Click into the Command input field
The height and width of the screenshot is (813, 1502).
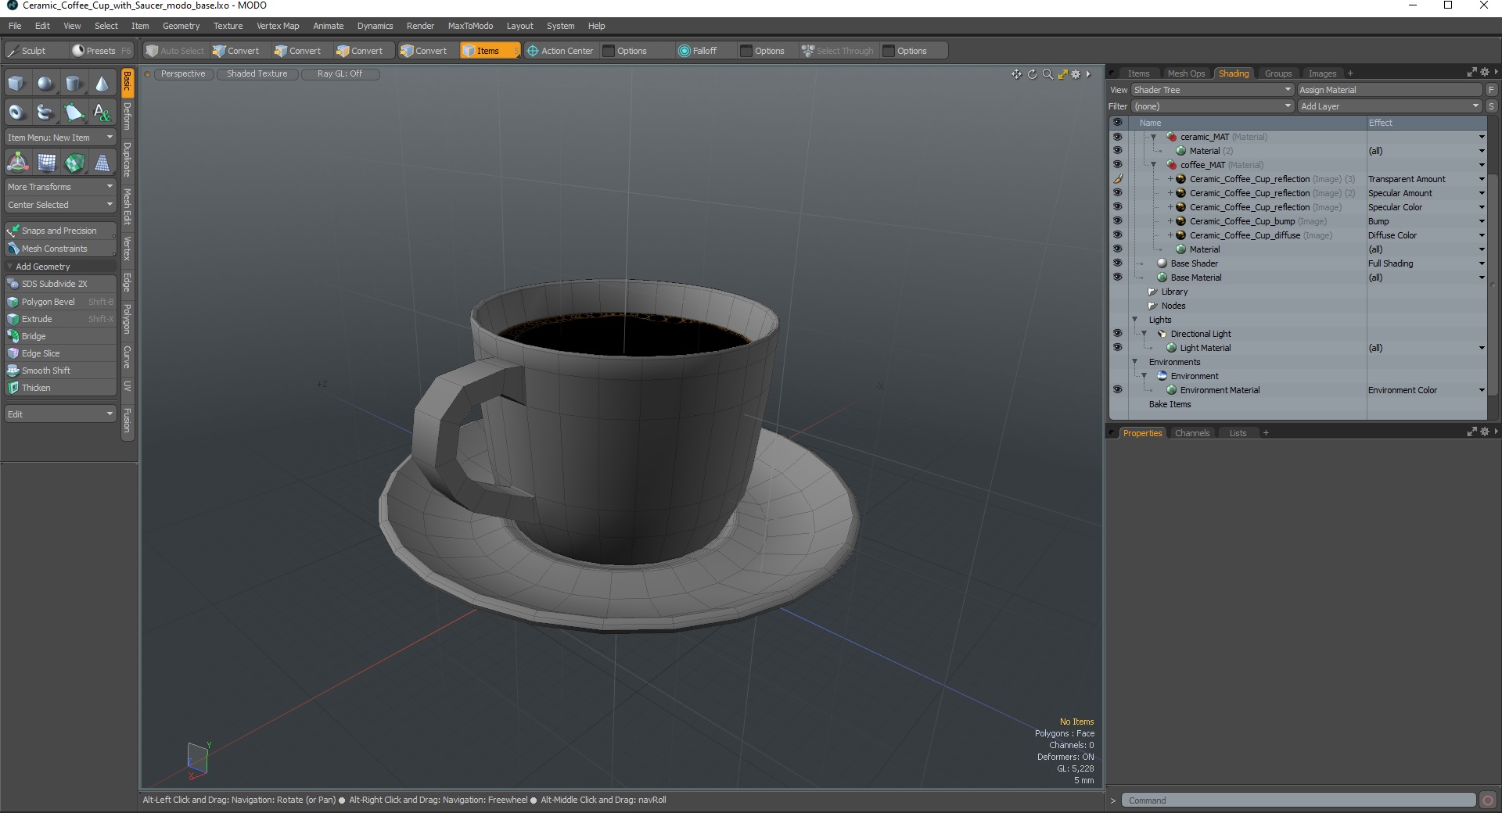pos(1299,800)
